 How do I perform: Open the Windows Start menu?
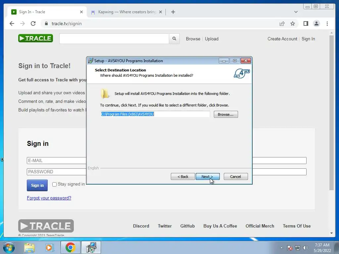[9, 247]
